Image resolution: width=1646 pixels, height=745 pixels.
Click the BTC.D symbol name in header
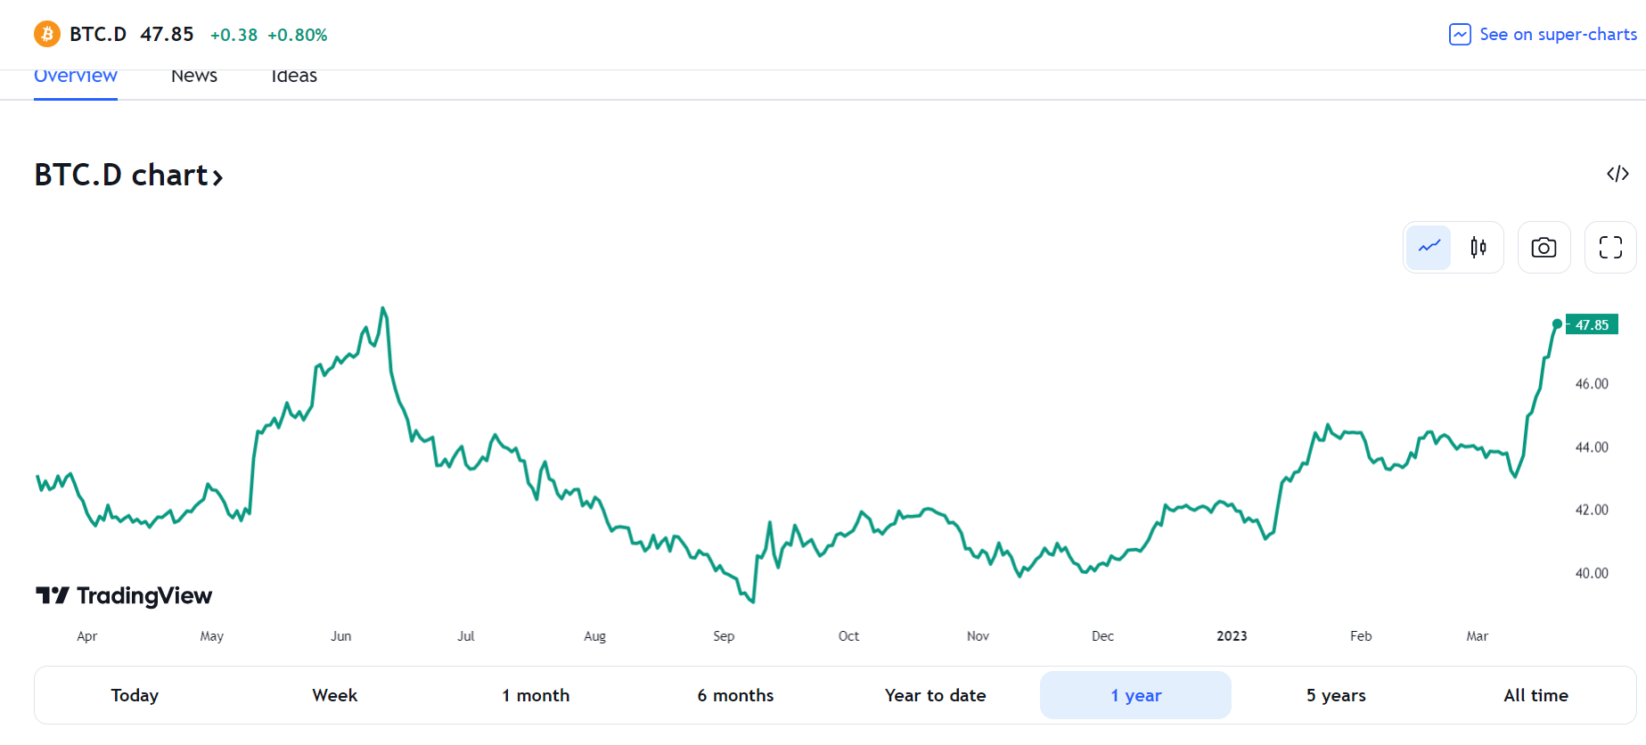click(98, 34)
